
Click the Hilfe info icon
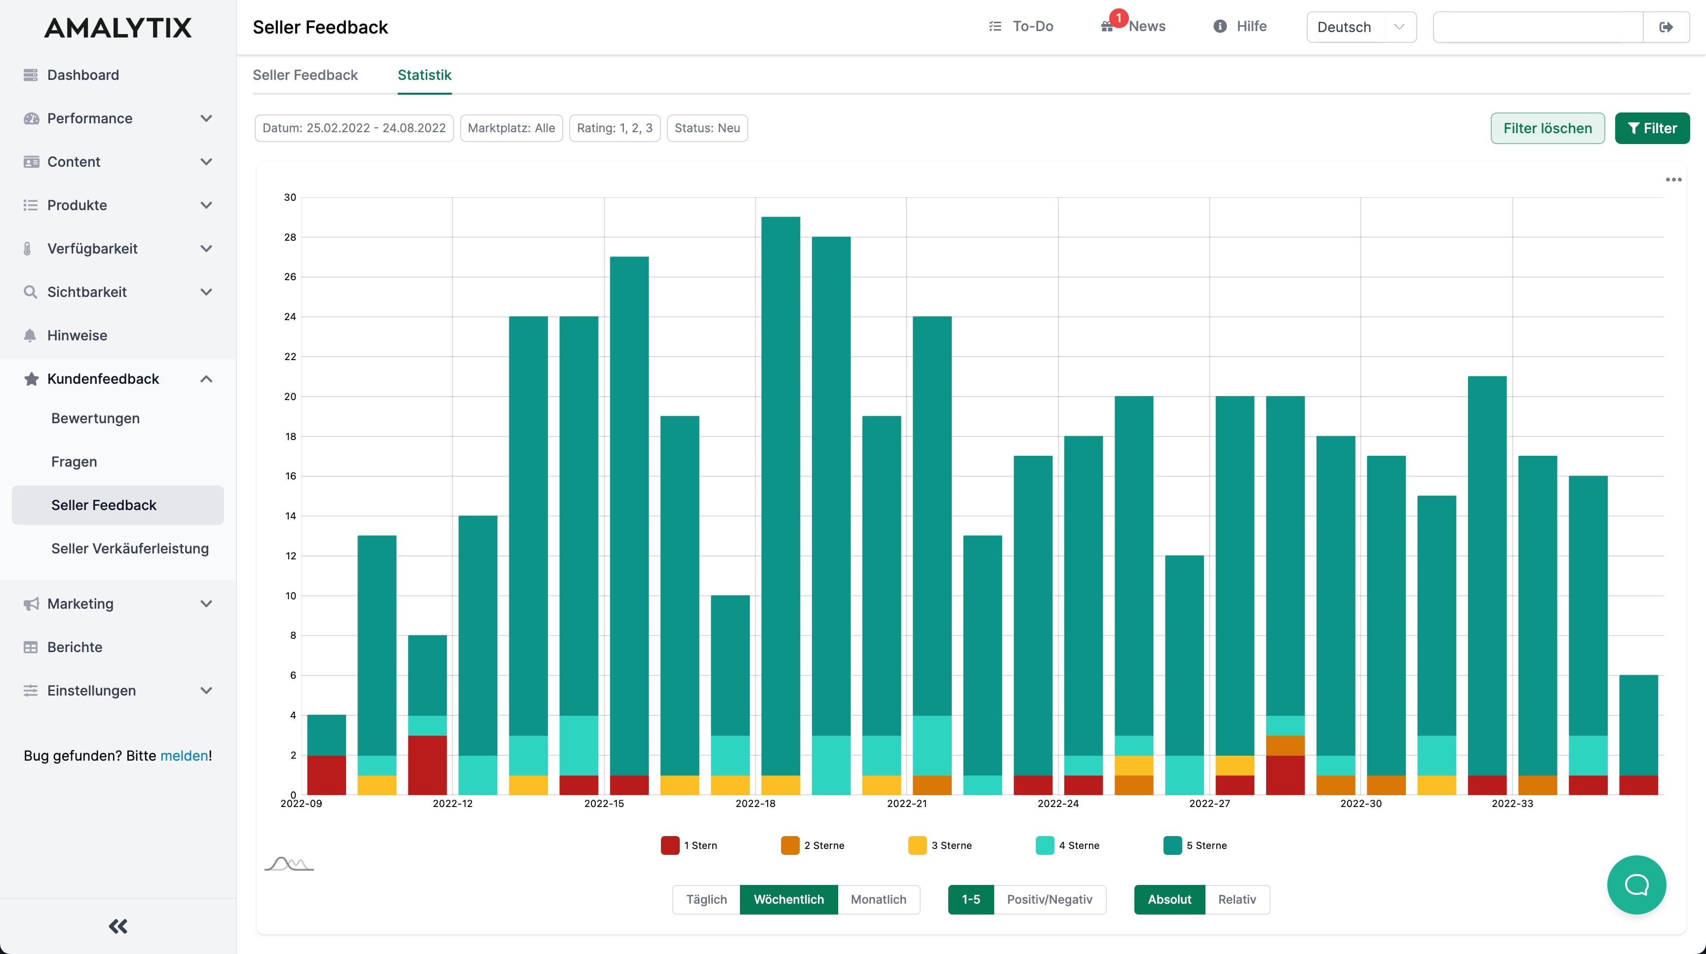click(1220, 26)
